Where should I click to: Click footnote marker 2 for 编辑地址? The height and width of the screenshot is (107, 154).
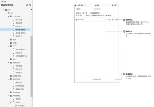pos(124,32)
